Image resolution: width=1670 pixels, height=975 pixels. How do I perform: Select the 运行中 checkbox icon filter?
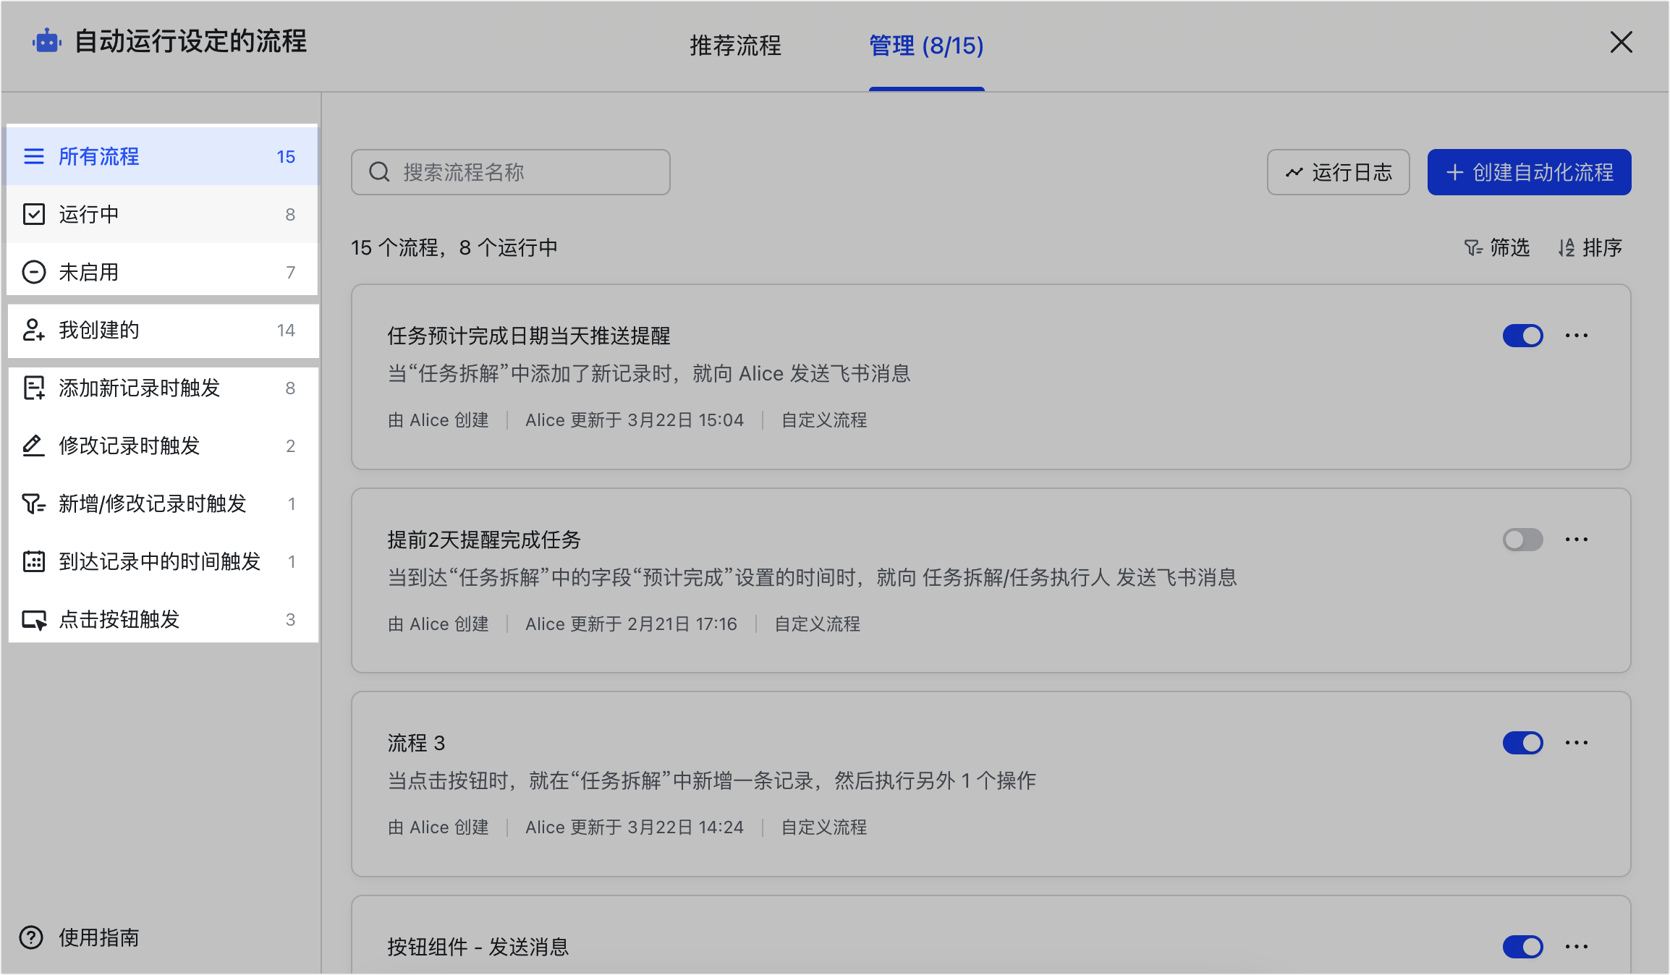[34, 214]
